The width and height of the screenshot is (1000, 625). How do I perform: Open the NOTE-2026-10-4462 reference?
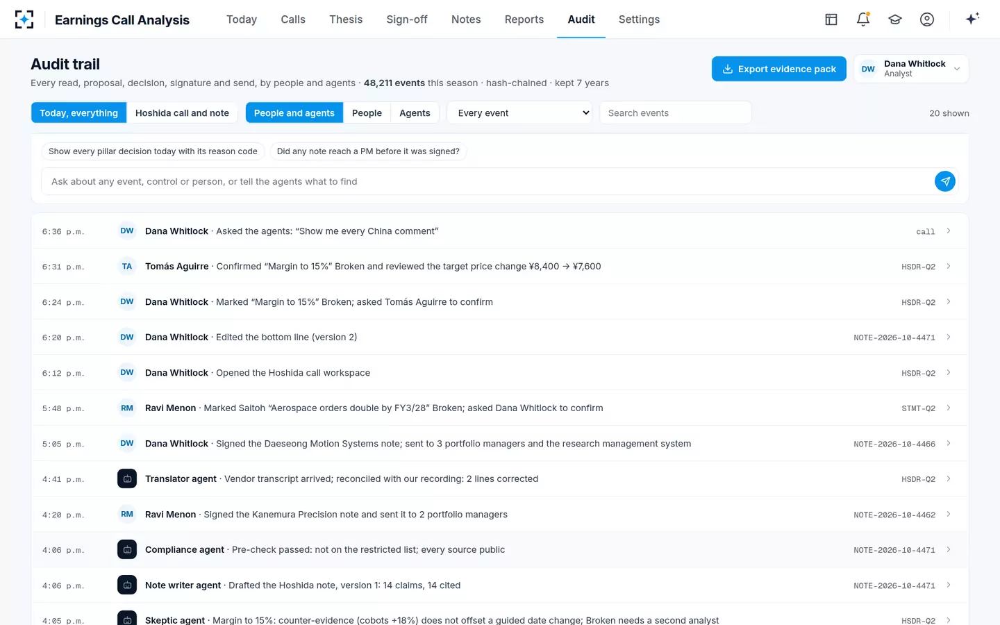pyautogui.click(x=894, y=515)
